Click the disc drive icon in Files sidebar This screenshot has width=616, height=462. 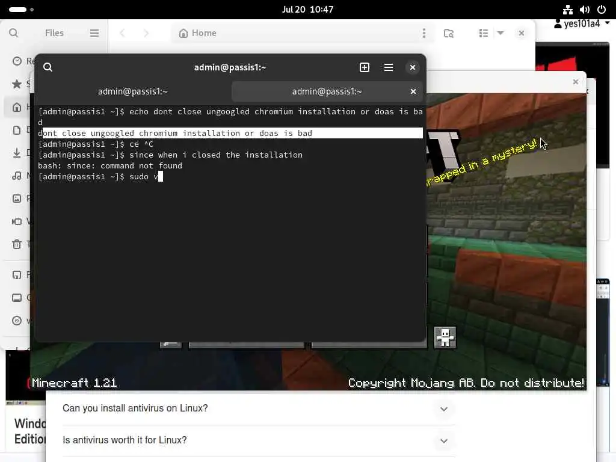click(17, 321)
